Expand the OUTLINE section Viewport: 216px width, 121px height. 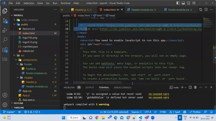[18, 103]
